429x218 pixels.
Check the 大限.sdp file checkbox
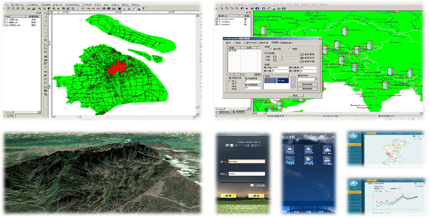pos(4,20)
